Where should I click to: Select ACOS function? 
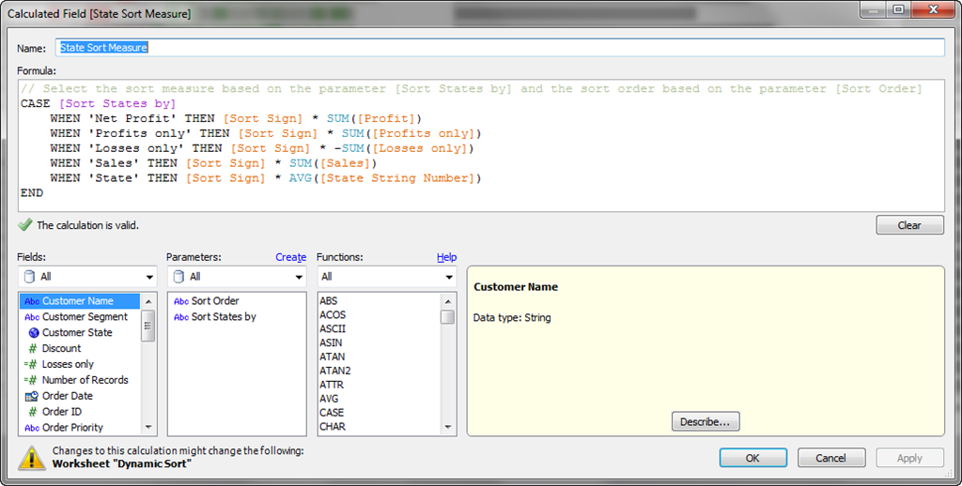380,314
